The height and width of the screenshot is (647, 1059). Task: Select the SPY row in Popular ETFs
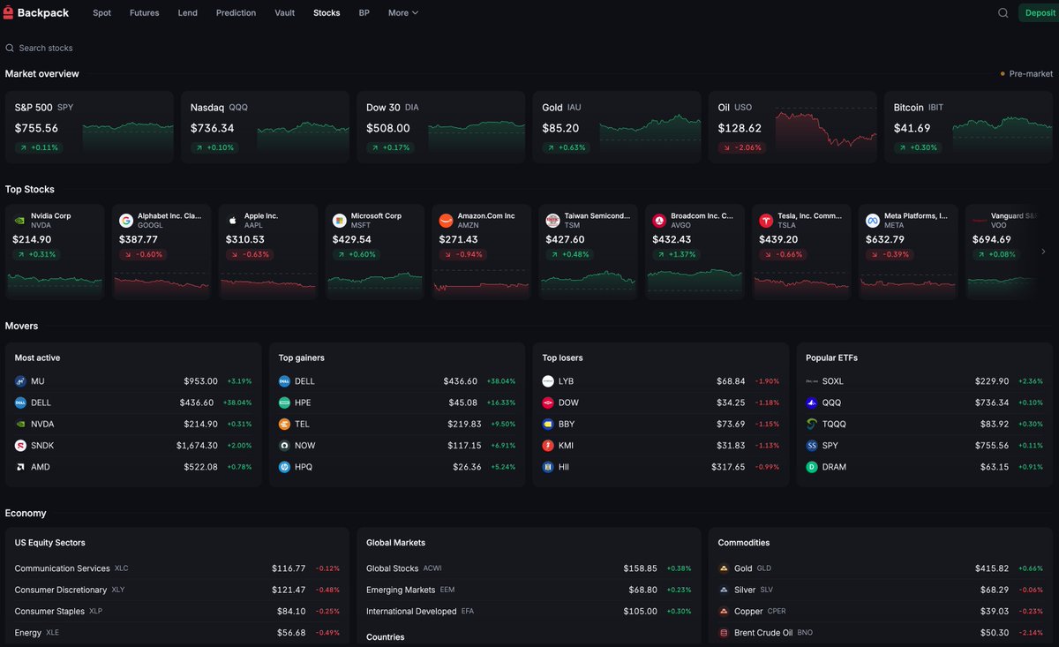925,446
